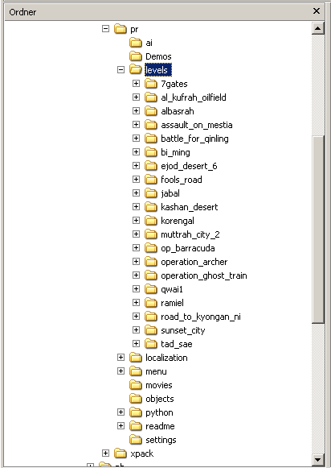The height and width of the screenshot is (468, 331).
Task: Click the scrollbar down arrow button
Action: (x=318, y=460)
